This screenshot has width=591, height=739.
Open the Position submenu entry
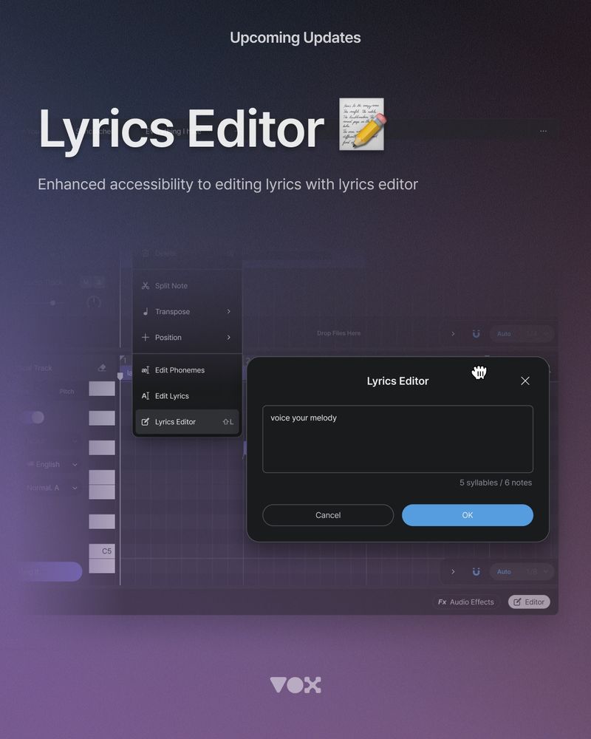(188, 338)
